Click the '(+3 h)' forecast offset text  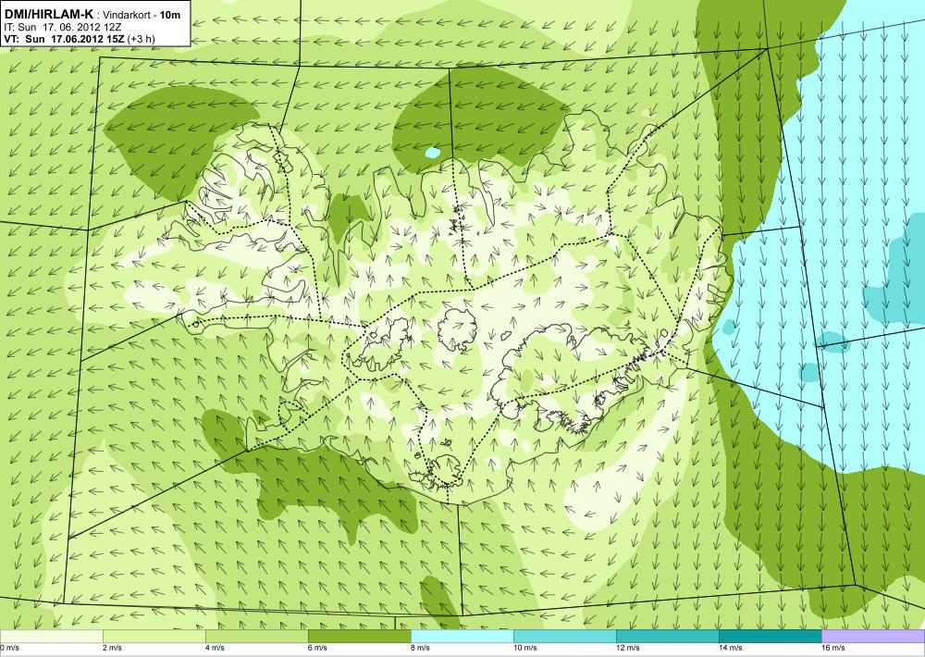[139, 39]
